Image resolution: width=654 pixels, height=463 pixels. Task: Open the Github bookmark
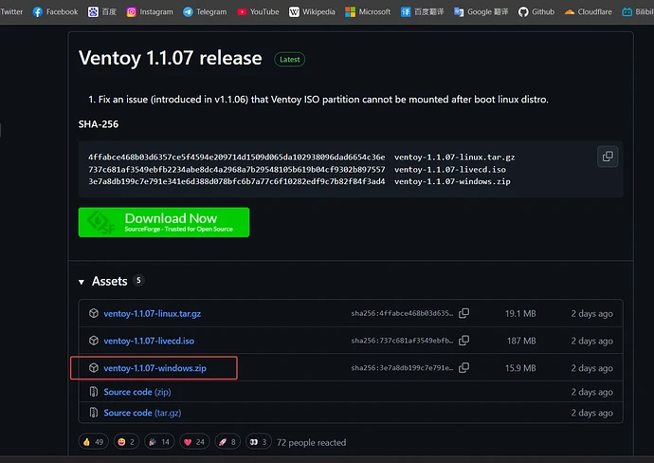tap(536, 12)
